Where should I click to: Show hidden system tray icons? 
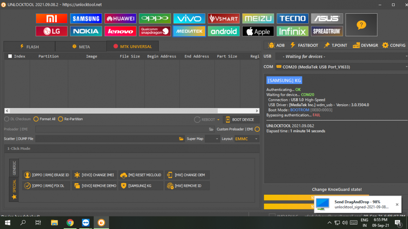click(329, 223)
